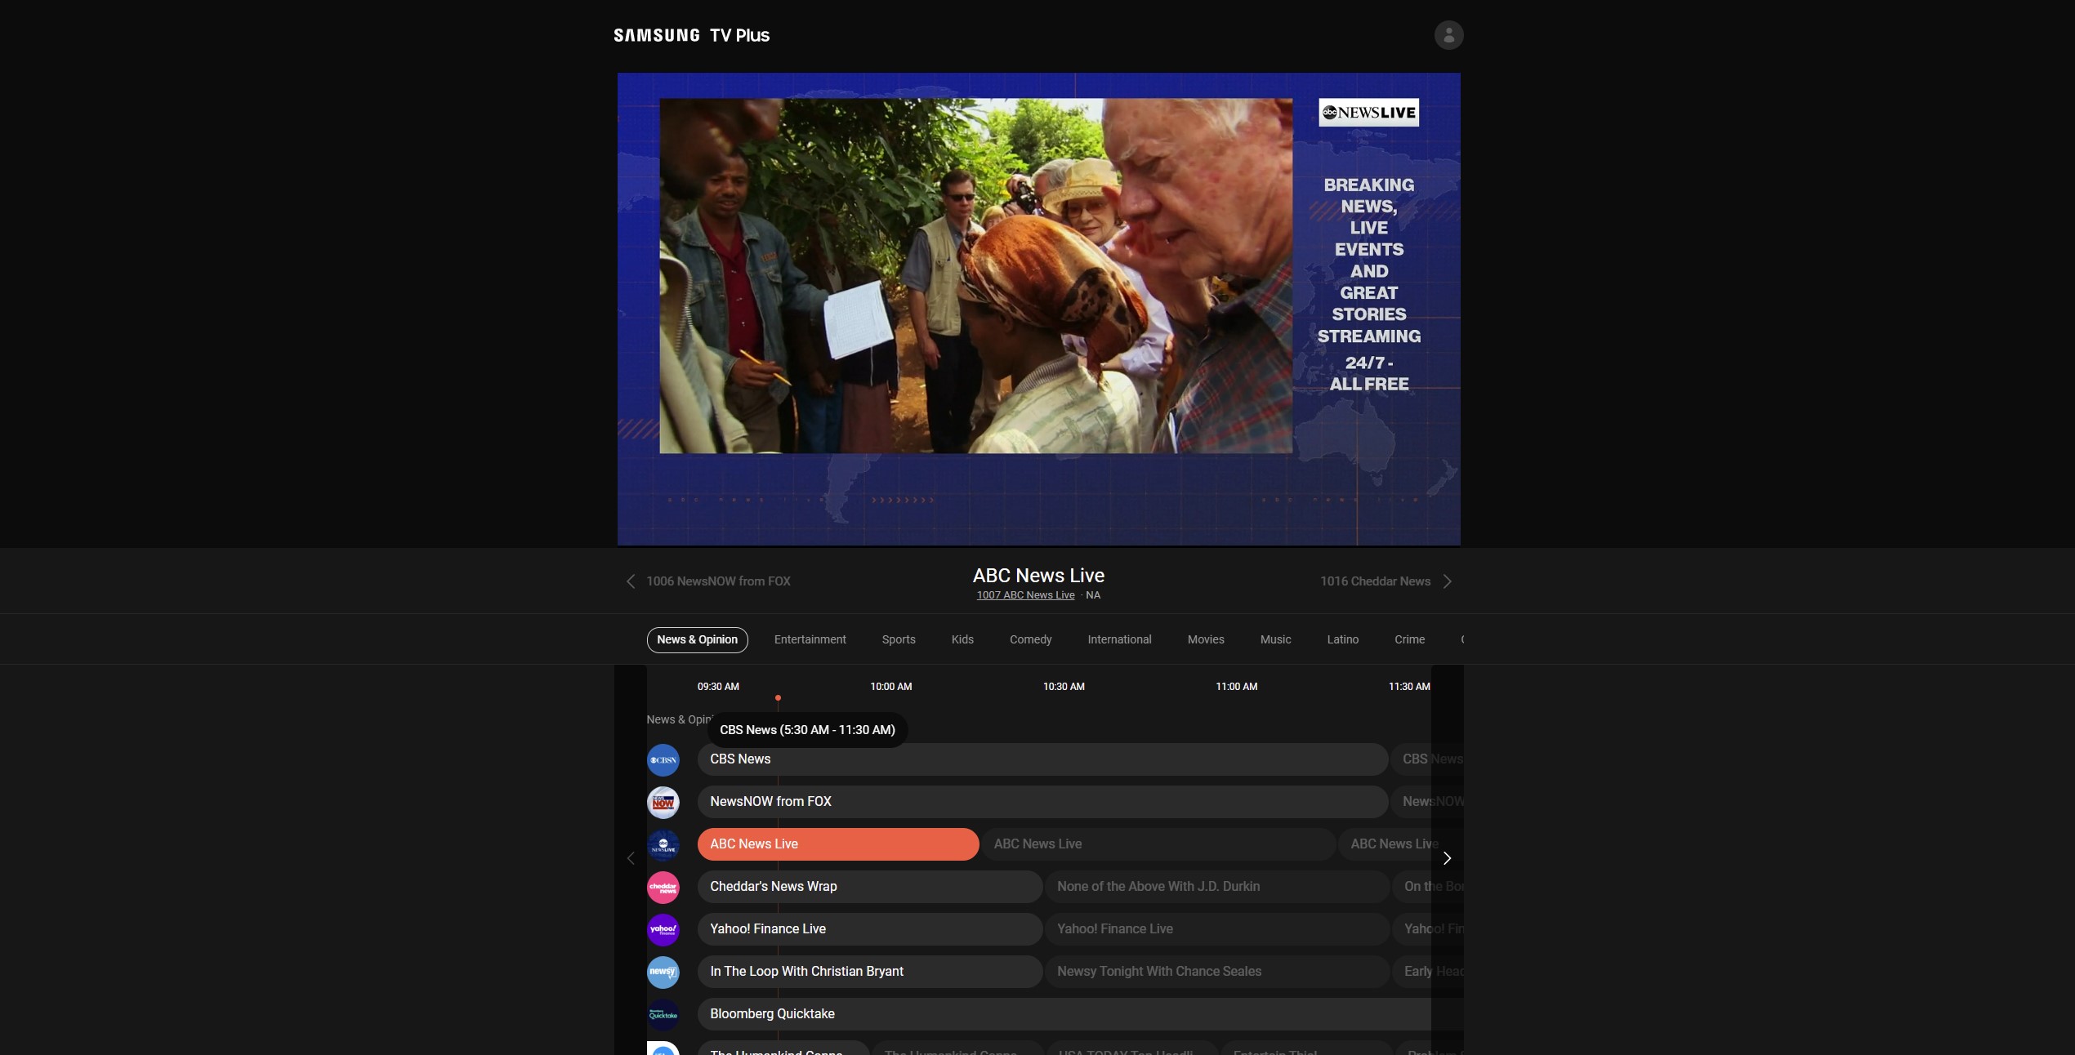Open the user profile icon
The height and width of the screenshot is (1055, 2075).
pyautogui.click(x=1448, y=35)
